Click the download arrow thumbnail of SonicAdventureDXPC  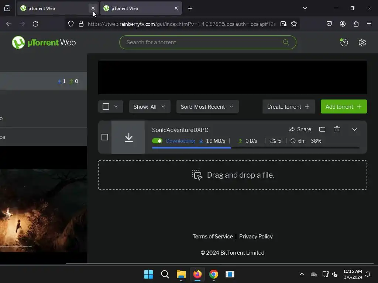tap(128, 137)
